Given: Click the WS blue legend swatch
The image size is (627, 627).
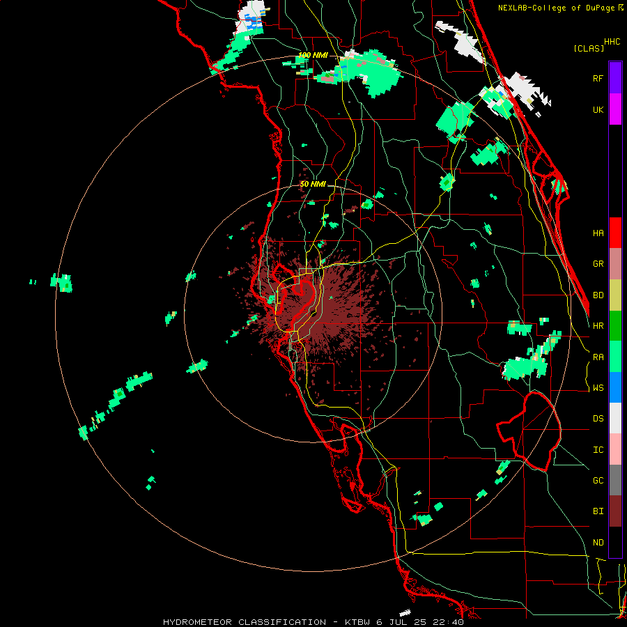Looking at the screenshot, I should pos(615,387).
